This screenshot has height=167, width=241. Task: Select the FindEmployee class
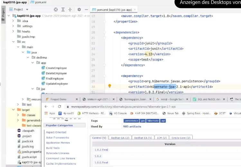55,79
